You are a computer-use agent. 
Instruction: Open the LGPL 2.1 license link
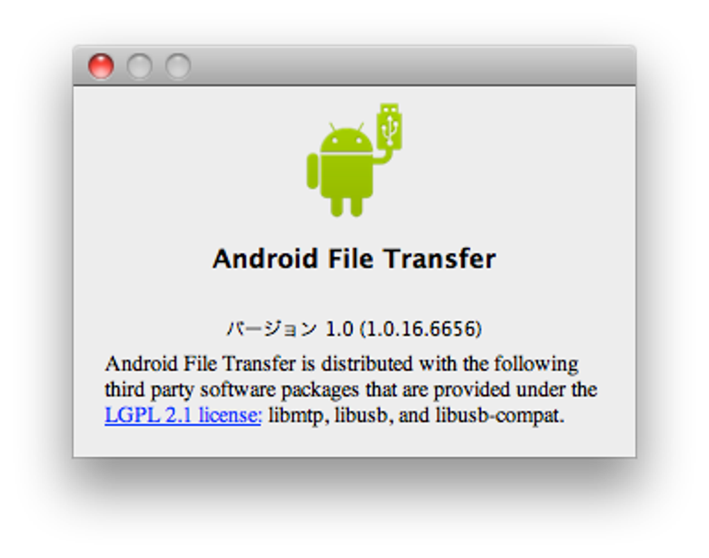pyautogui.click(x=183, y=415)
